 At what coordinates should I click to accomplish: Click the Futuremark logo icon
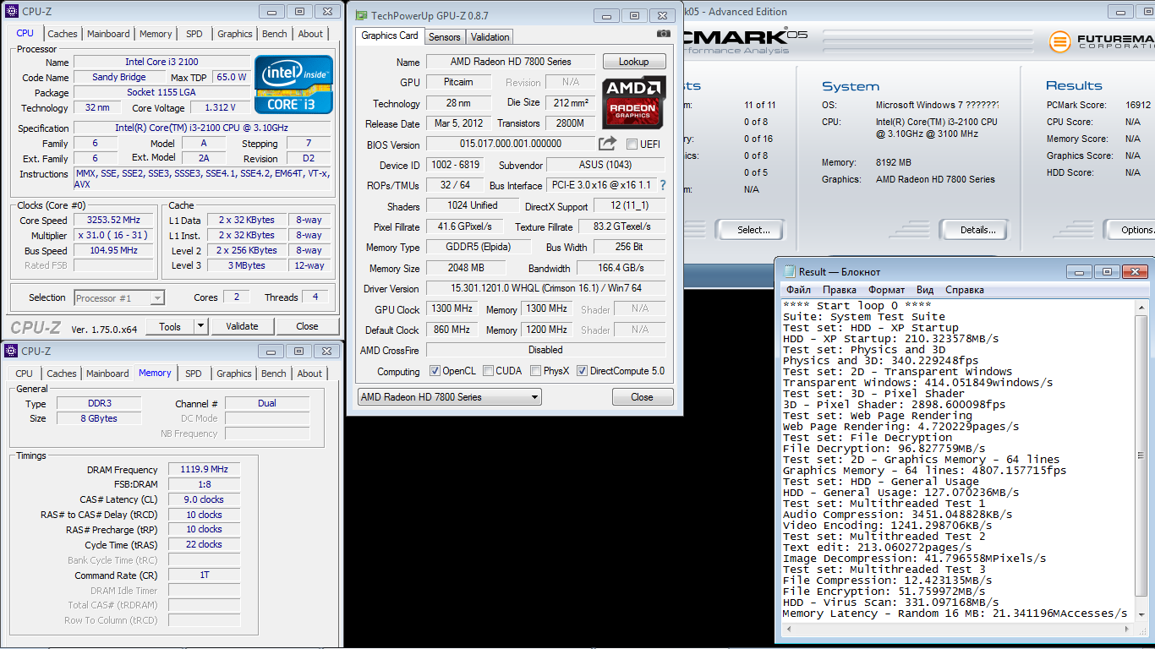[1060, 42]
